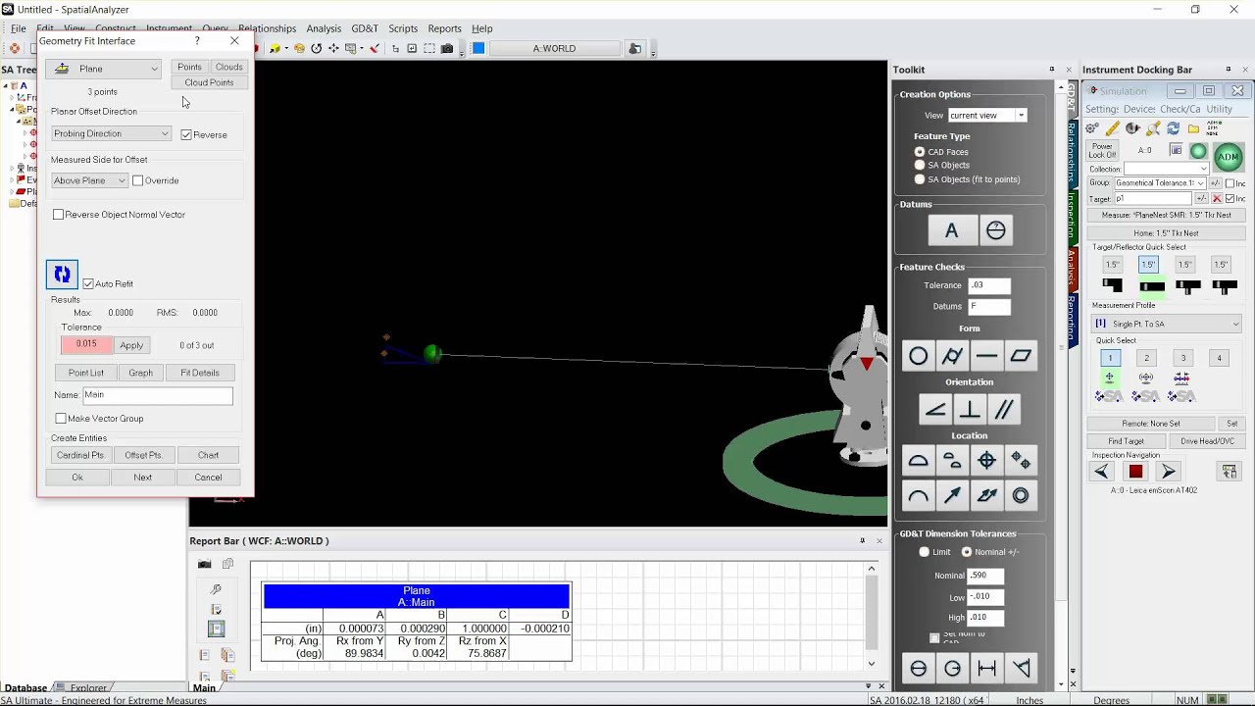Uncheck the Reverse checkbox

click(186, 134)
